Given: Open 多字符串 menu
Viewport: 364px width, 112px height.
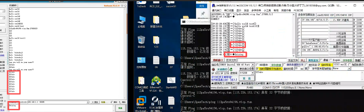Looking at the screenshot, I should coord(256,11).
